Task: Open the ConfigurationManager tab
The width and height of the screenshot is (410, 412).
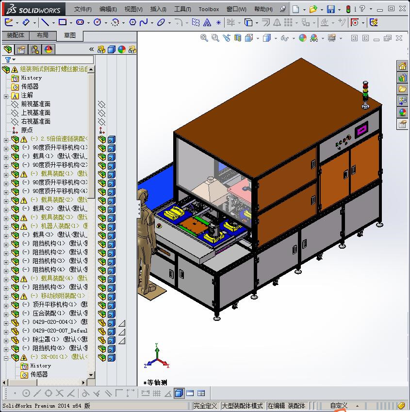Action: point(35,49)
